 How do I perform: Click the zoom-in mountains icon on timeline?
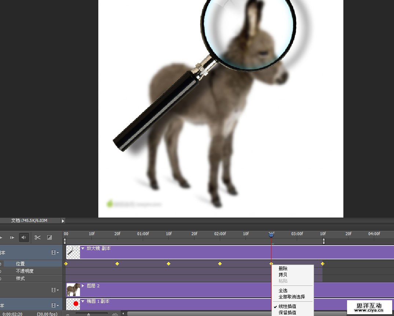point(115,314)
